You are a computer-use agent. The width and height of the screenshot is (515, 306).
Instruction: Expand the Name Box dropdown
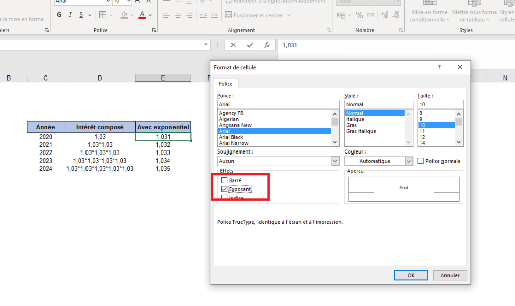206,45
